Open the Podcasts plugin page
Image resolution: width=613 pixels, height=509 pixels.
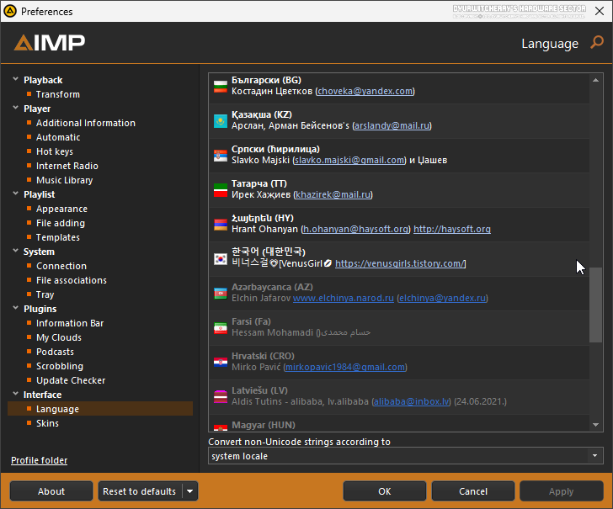click(x=55, y=352)
